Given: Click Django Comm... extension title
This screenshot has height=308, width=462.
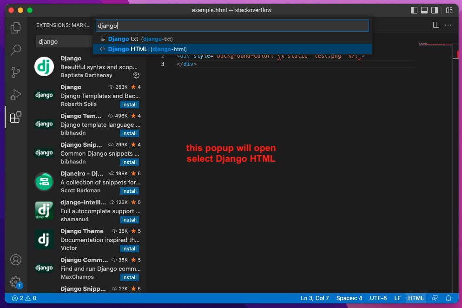Looking at the screenshot, I should pos(84,260).
